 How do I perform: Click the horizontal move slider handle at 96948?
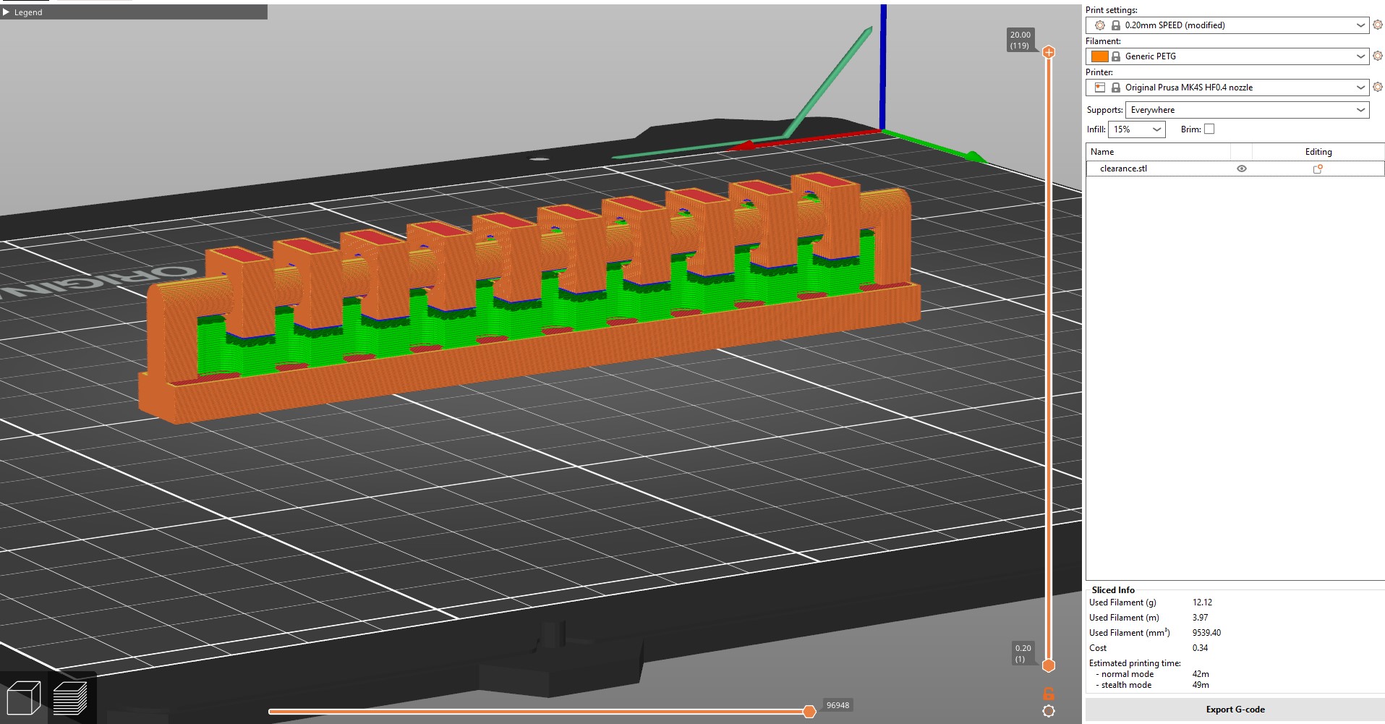pyautogui.click(x=809, y=712)
